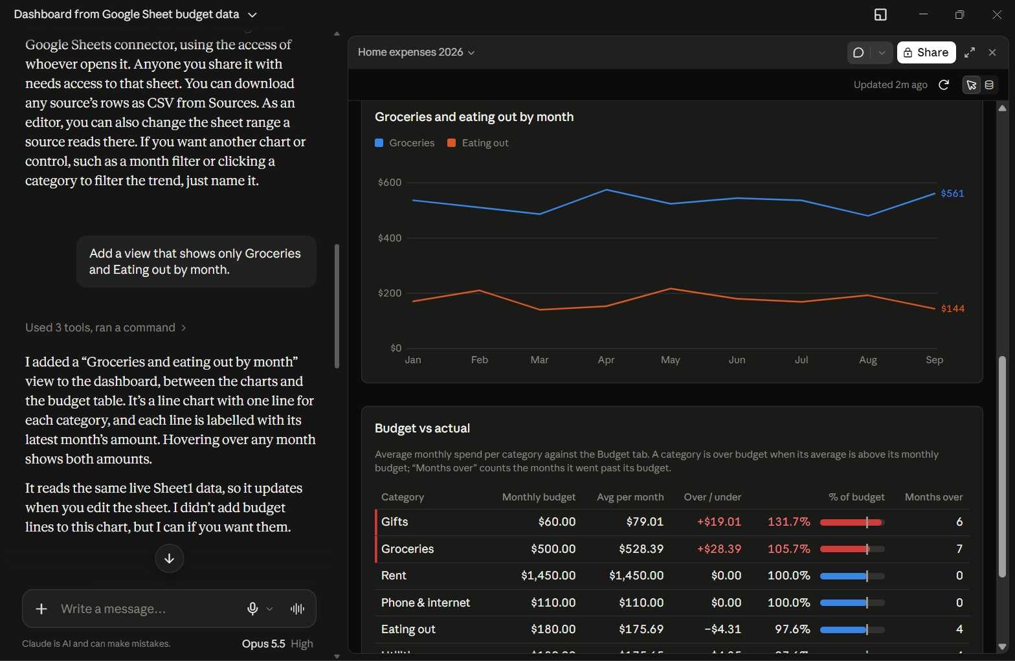Toggle the cursor interact mode
Screen dimensions: 1015x661
(971, 85)
